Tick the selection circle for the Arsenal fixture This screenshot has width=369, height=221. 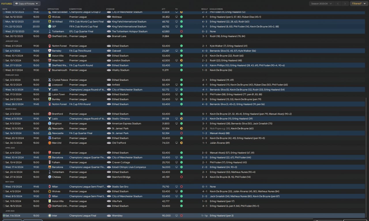(4, 153)
